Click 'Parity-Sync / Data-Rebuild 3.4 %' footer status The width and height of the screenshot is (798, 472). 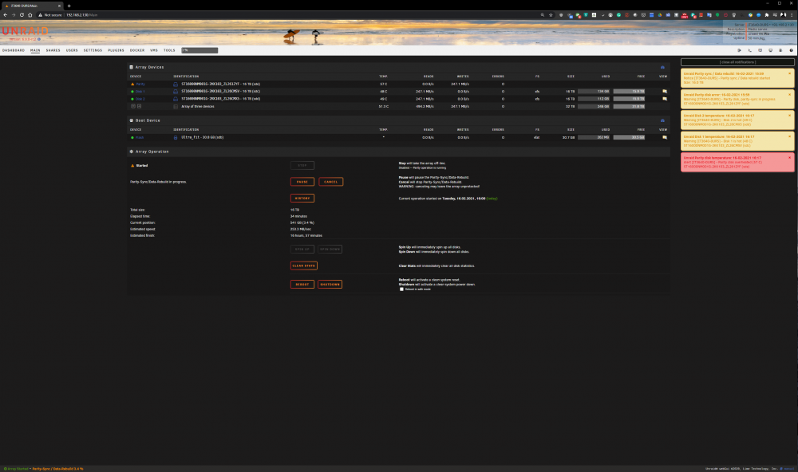pos(57,469)
